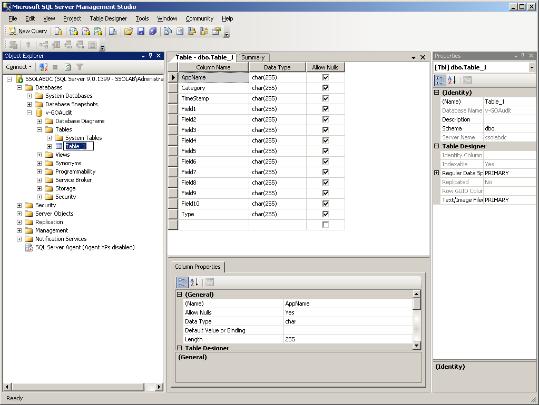Viewport: 539px width, 405px height.
Task: Select the Programmability folder
Action: coord(75,171)
